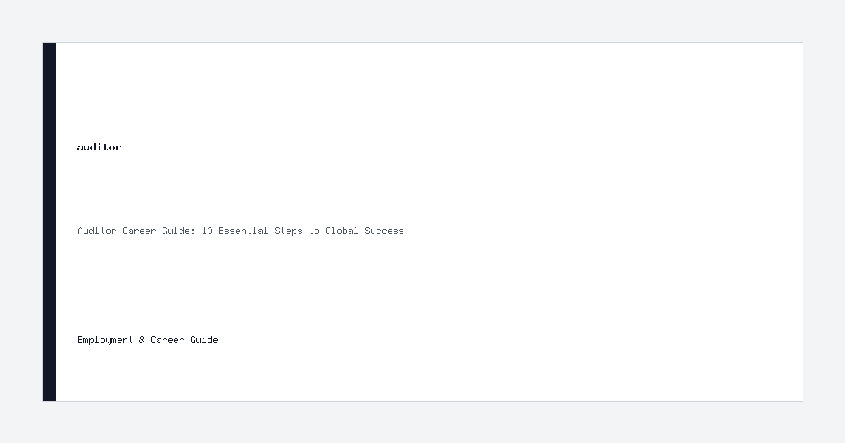Image resolution: width=845 pixels, height=443 pixels.
Task: Click the number "10" in the title
Action: [x=207, y=231]
